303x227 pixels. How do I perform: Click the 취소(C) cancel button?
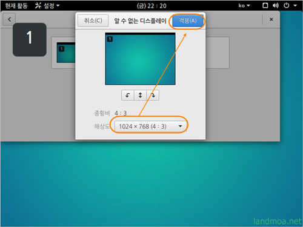93,21
